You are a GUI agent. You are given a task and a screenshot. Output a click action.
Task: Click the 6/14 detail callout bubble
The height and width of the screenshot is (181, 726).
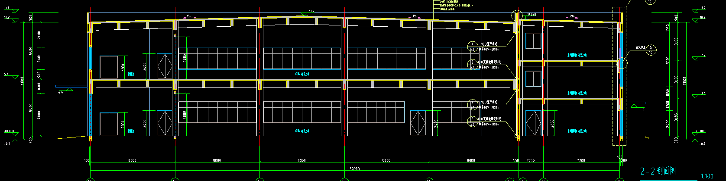tap(651, 50)
